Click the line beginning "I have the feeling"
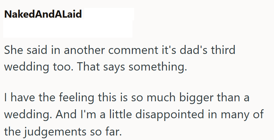The height and width of the screenshot is (140, 274). coord(127,97)
